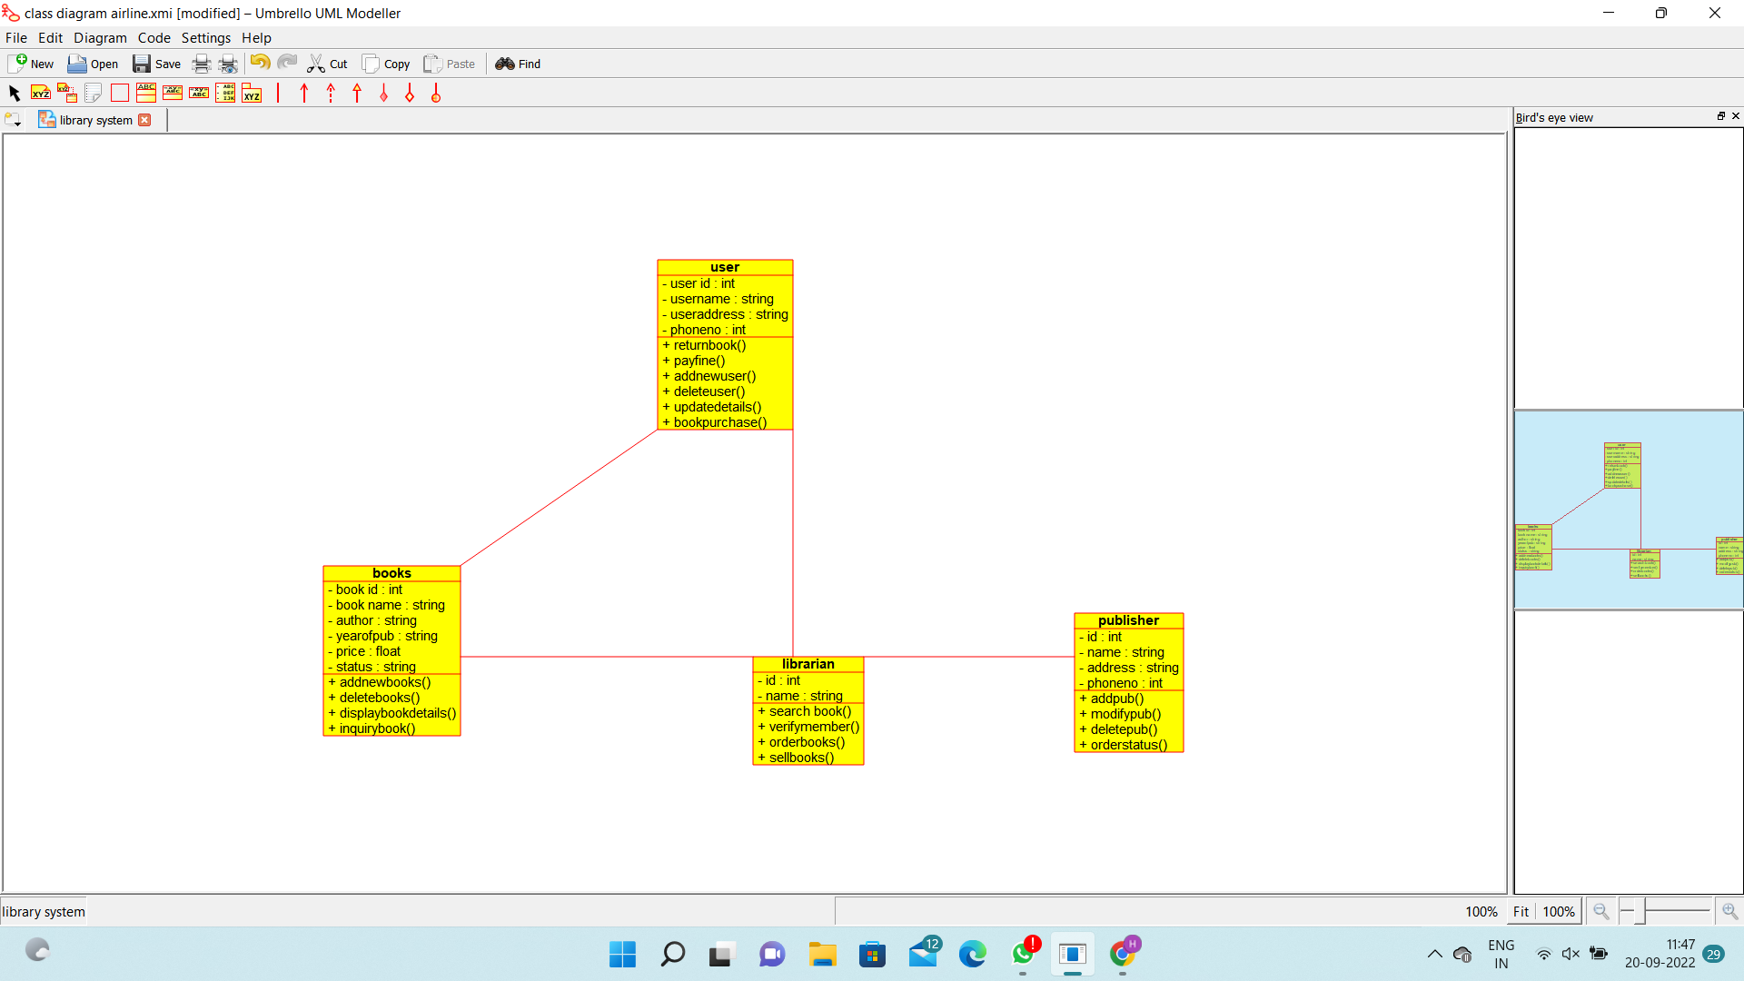Viewport: 1744px width, 981px height.
Task: Click the Undo arrow icon
Action: [x=260, y=63]
